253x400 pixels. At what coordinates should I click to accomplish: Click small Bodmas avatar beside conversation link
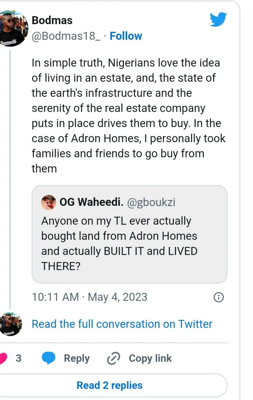[x=11, y=324]
